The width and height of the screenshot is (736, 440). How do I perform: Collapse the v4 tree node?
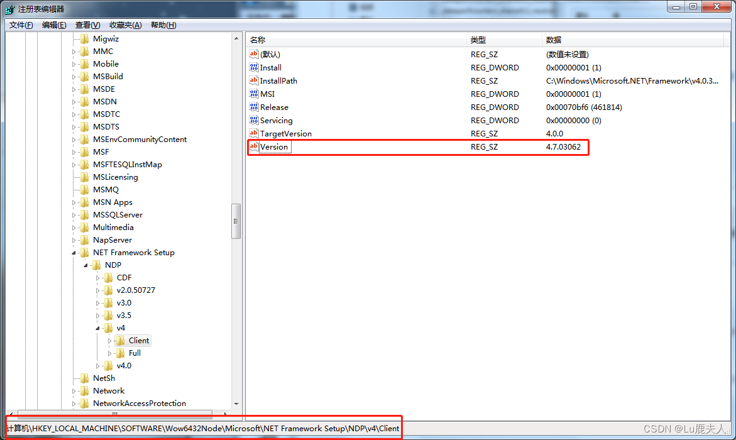pos(97,327)
